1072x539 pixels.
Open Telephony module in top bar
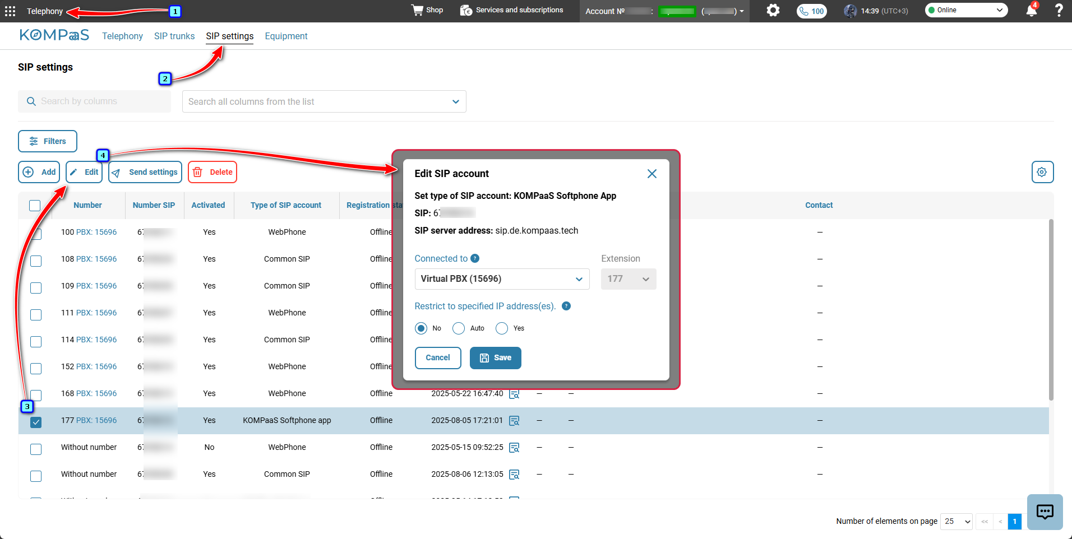click(45, 11)
